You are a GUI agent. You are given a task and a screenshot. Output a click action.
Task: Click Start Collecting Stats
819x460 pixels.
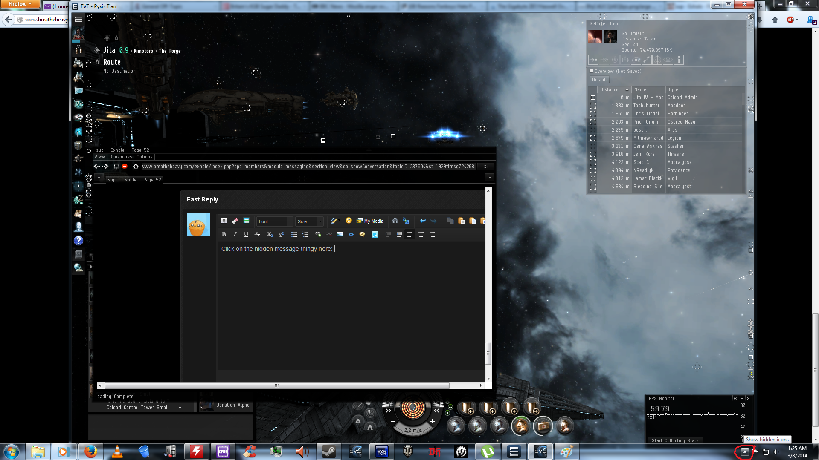pos(675,440)
